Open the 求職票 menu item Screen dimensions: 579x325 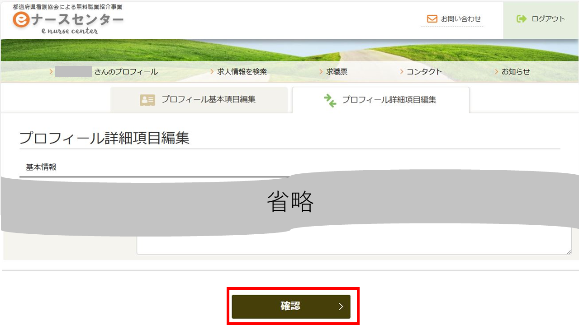[334, 72]
